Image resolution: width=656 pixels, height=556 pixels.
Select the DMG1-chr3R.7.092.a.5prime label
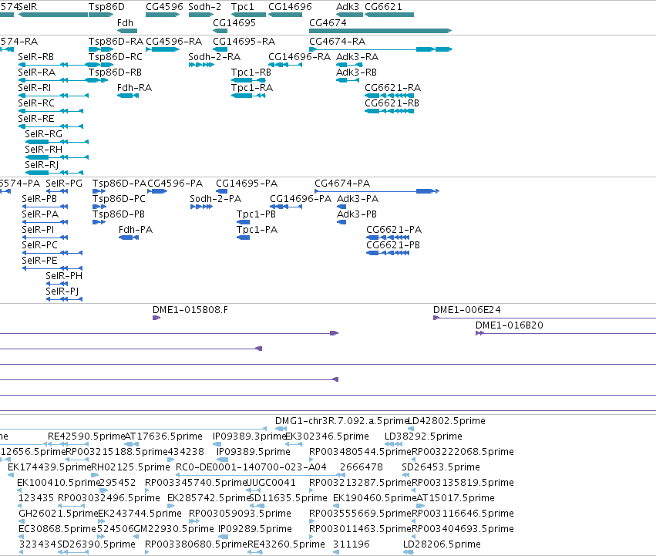[341, 420]
